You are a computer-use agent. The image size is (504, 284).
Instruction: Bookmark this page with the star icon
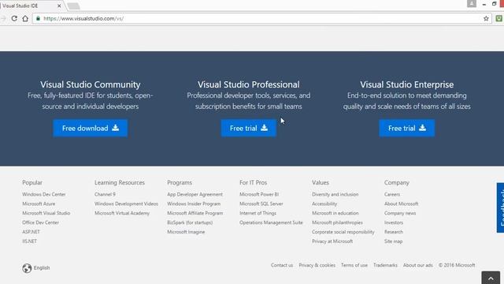[486, 18]
